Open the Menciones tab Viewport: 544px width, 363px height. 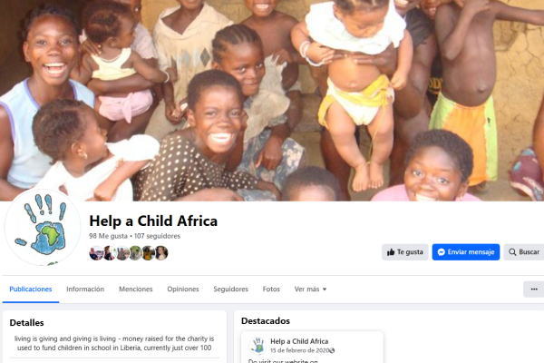click(x=136, y=289)
